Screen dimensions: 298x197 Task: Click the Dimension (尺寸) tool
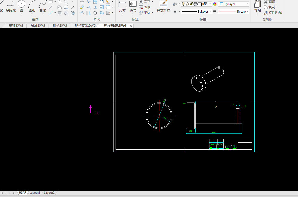(x=122, y=4)
